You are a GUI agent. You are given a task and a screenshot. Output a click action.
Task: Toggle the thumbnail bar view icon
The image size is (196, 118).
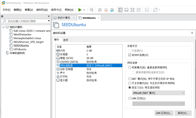click(126, 10)
